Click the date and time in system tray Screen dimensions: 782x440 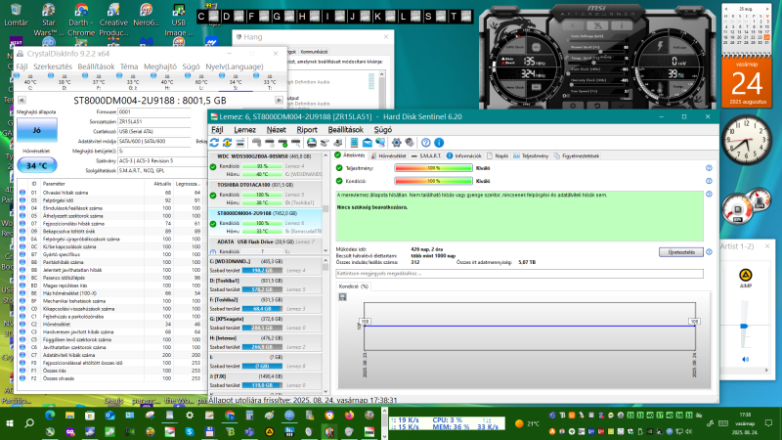(745, 423)
